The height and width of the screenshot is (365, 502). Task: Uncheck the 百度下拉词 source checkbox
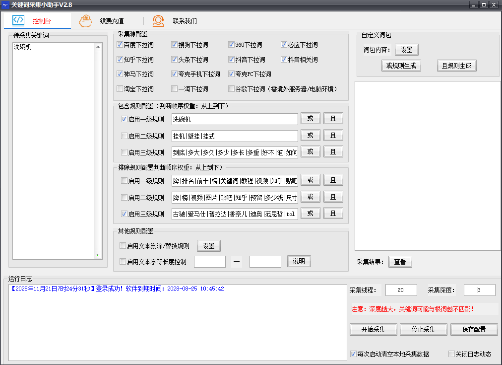pyautogui.click(x=120, y=45)
